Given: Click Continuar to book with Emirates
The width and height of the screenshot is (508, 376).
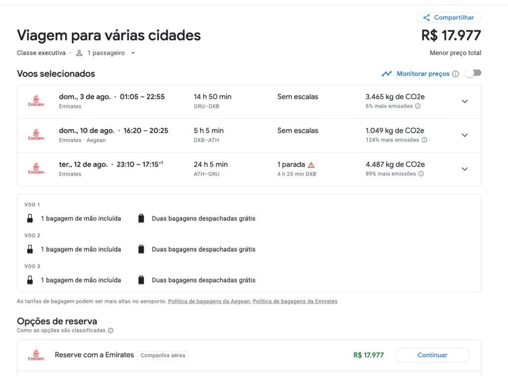Looking at the screenshot, I should tap(432, 355).
